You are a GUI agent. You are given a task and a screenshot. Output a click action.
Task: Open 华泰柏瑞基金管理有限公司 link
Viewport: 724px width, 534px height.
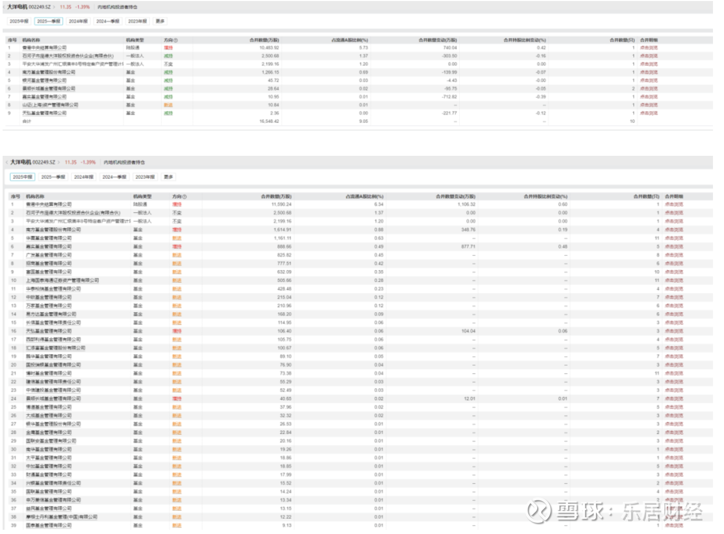point(54,289)
